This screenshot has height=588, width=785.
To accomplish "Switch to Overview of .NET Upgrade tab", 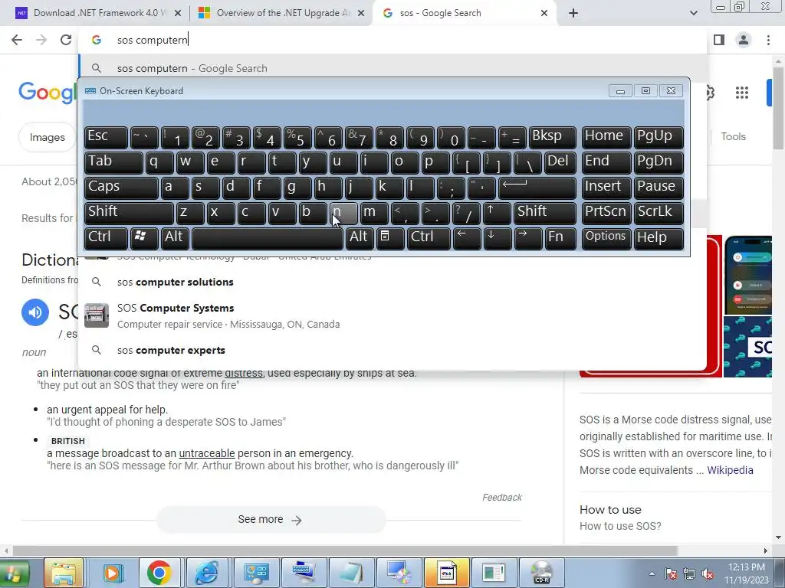I will click(281, 13).
